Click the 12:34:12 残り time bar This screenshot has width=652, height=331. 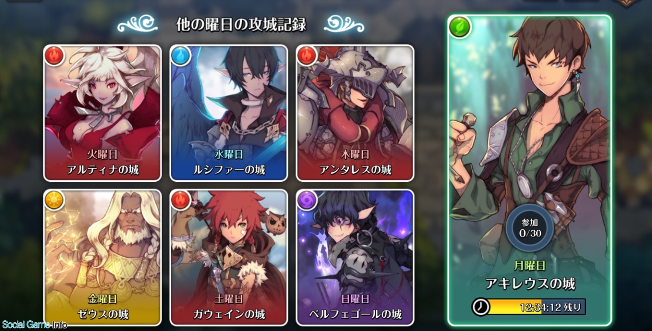pyautogui.click(x=529, y=307)
